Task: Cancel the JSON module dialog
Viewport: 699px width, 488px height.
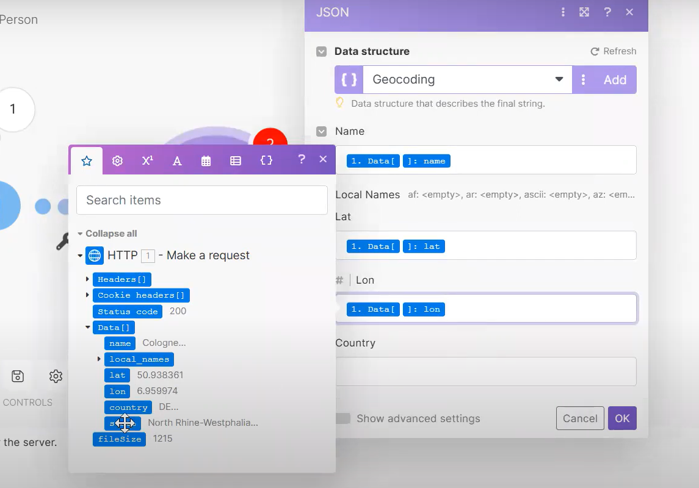Action: 580,418
